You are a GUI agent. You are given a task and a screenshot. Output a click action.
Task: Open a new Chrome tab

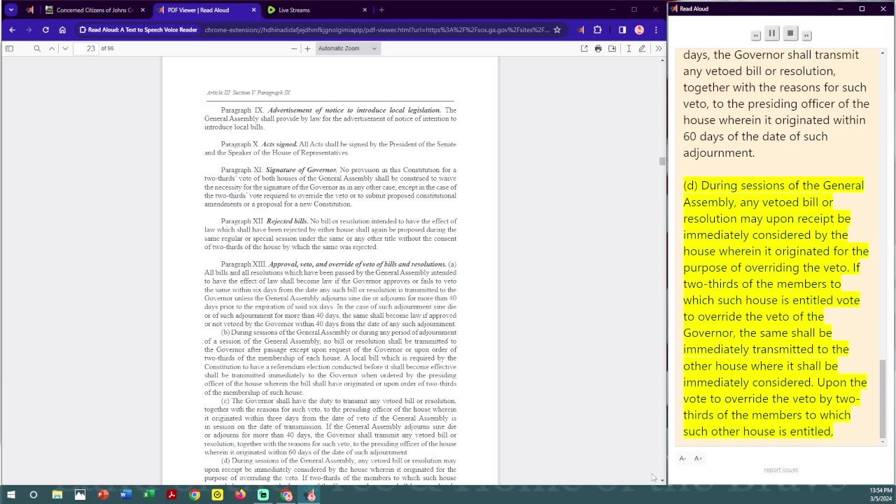pyautogui.click(x=381, y=10)
